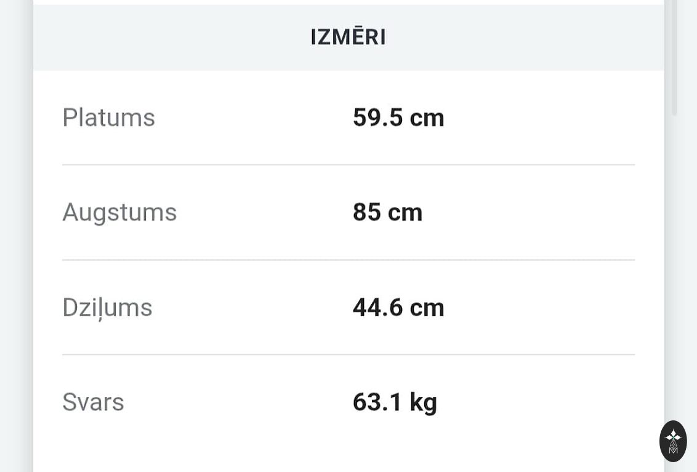Click the blank area right of 59.5 cm
The height and width of the screenshot is (472, 697).
(x=542, y=117)
